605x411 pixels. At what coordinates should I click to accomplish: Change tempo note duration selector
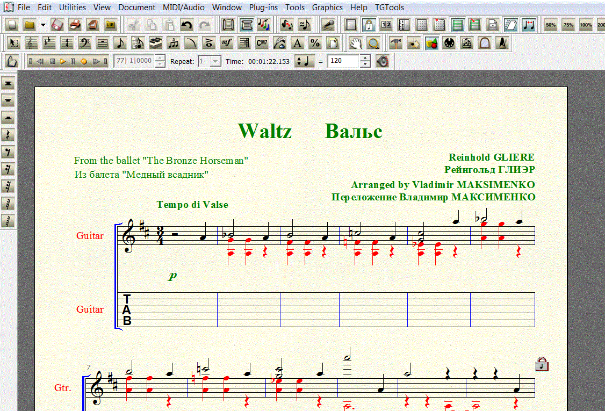305,61
